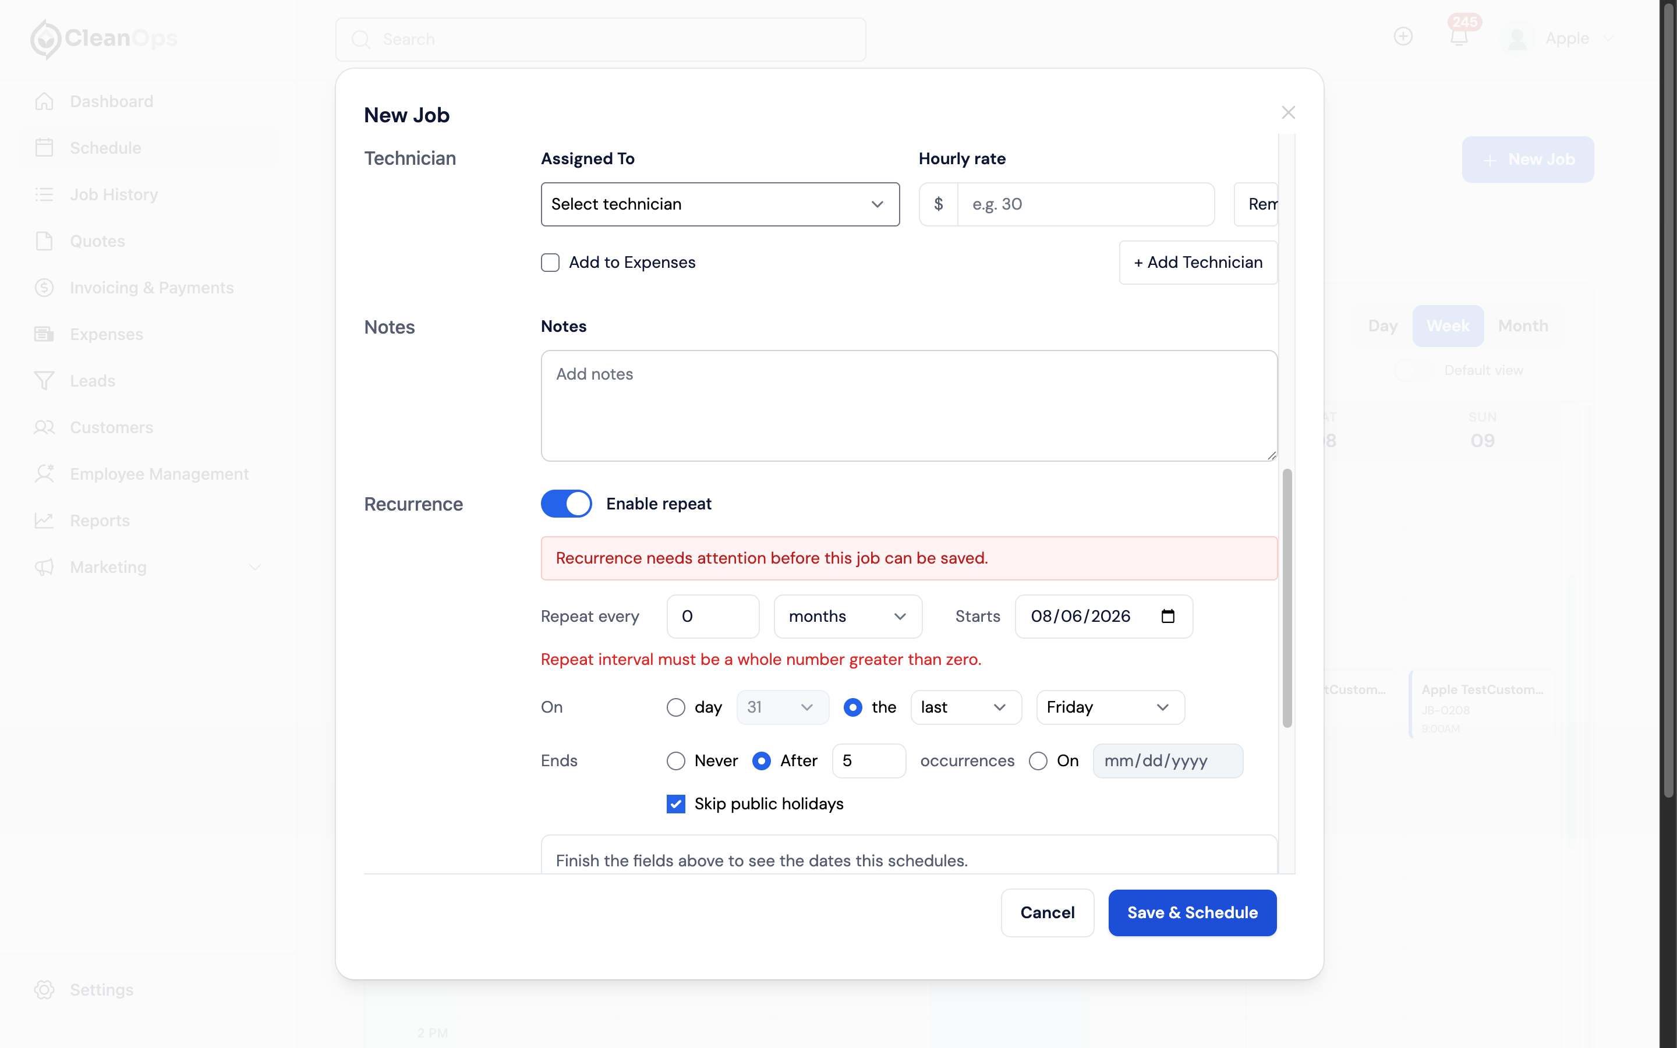
Task: Select Ends After radio button
Action: tap(762, 761)
